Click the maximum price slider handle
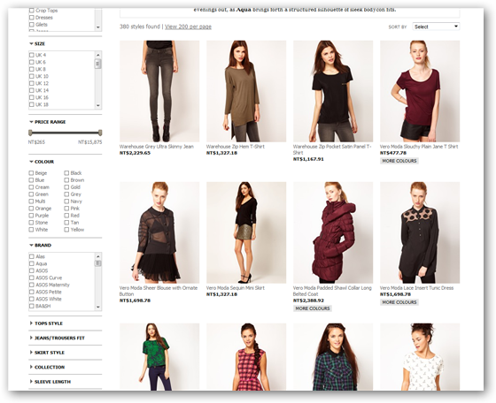Image resolution: width=496 pixels, height=403 pixels. click(100, 133)
